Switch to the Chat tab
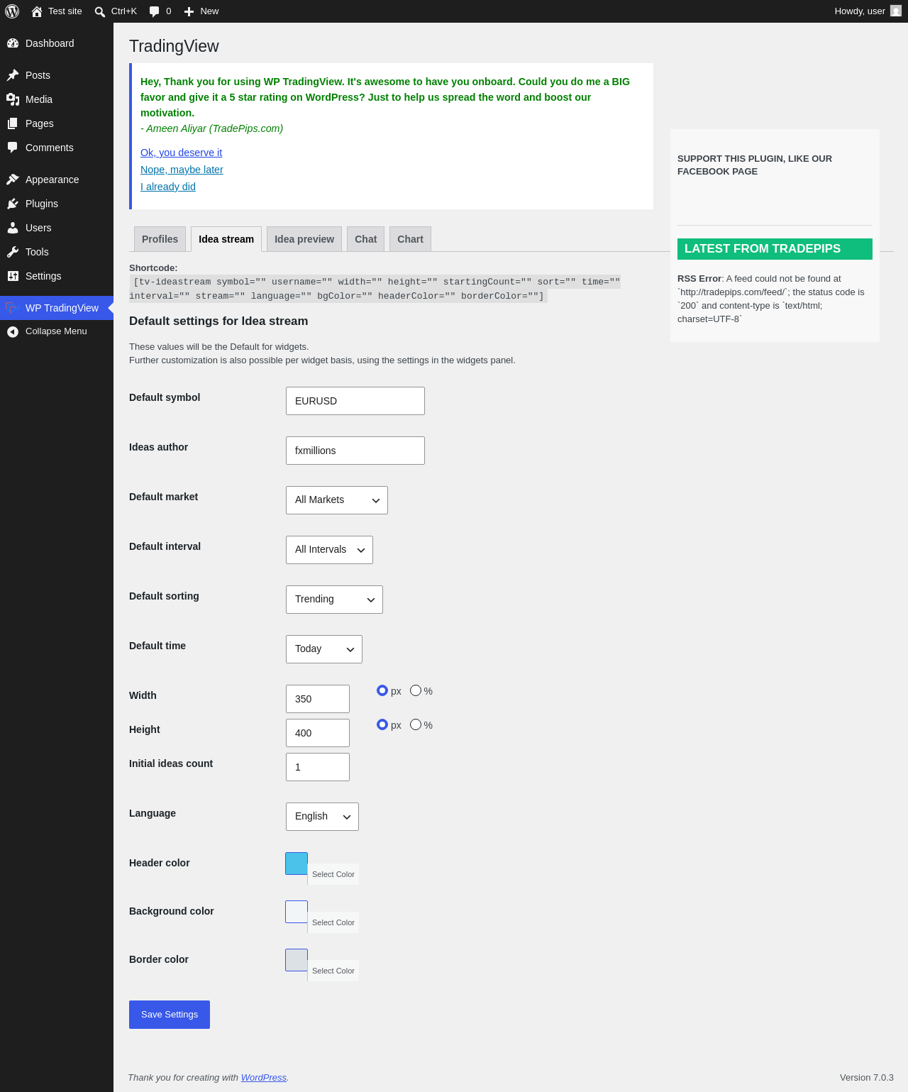This screenshot has height=1092, width=908. tap(366, 239)
